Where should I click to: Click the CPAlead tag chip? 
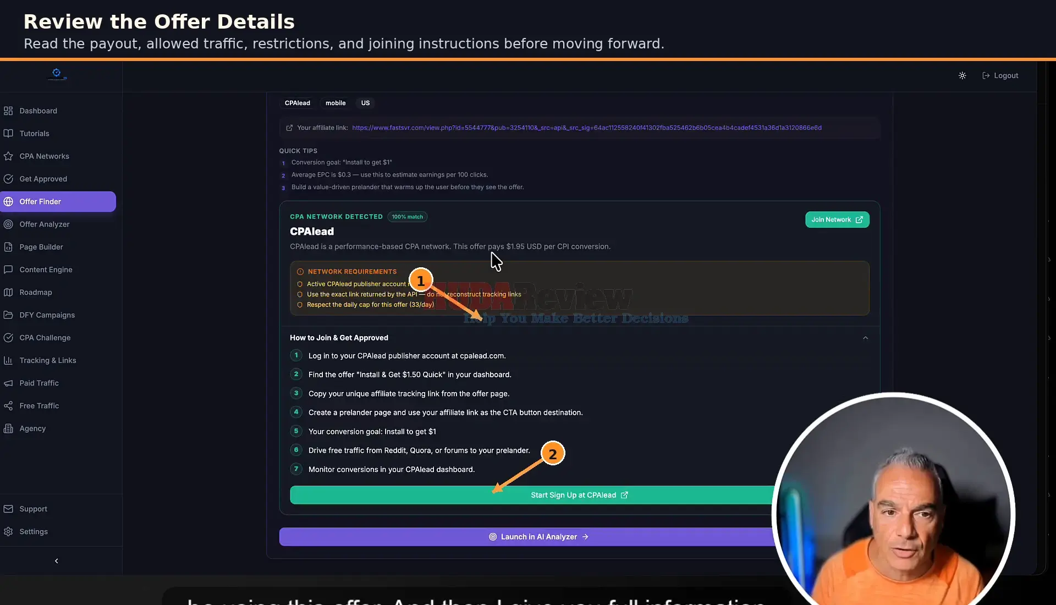[x=298, y=103]
